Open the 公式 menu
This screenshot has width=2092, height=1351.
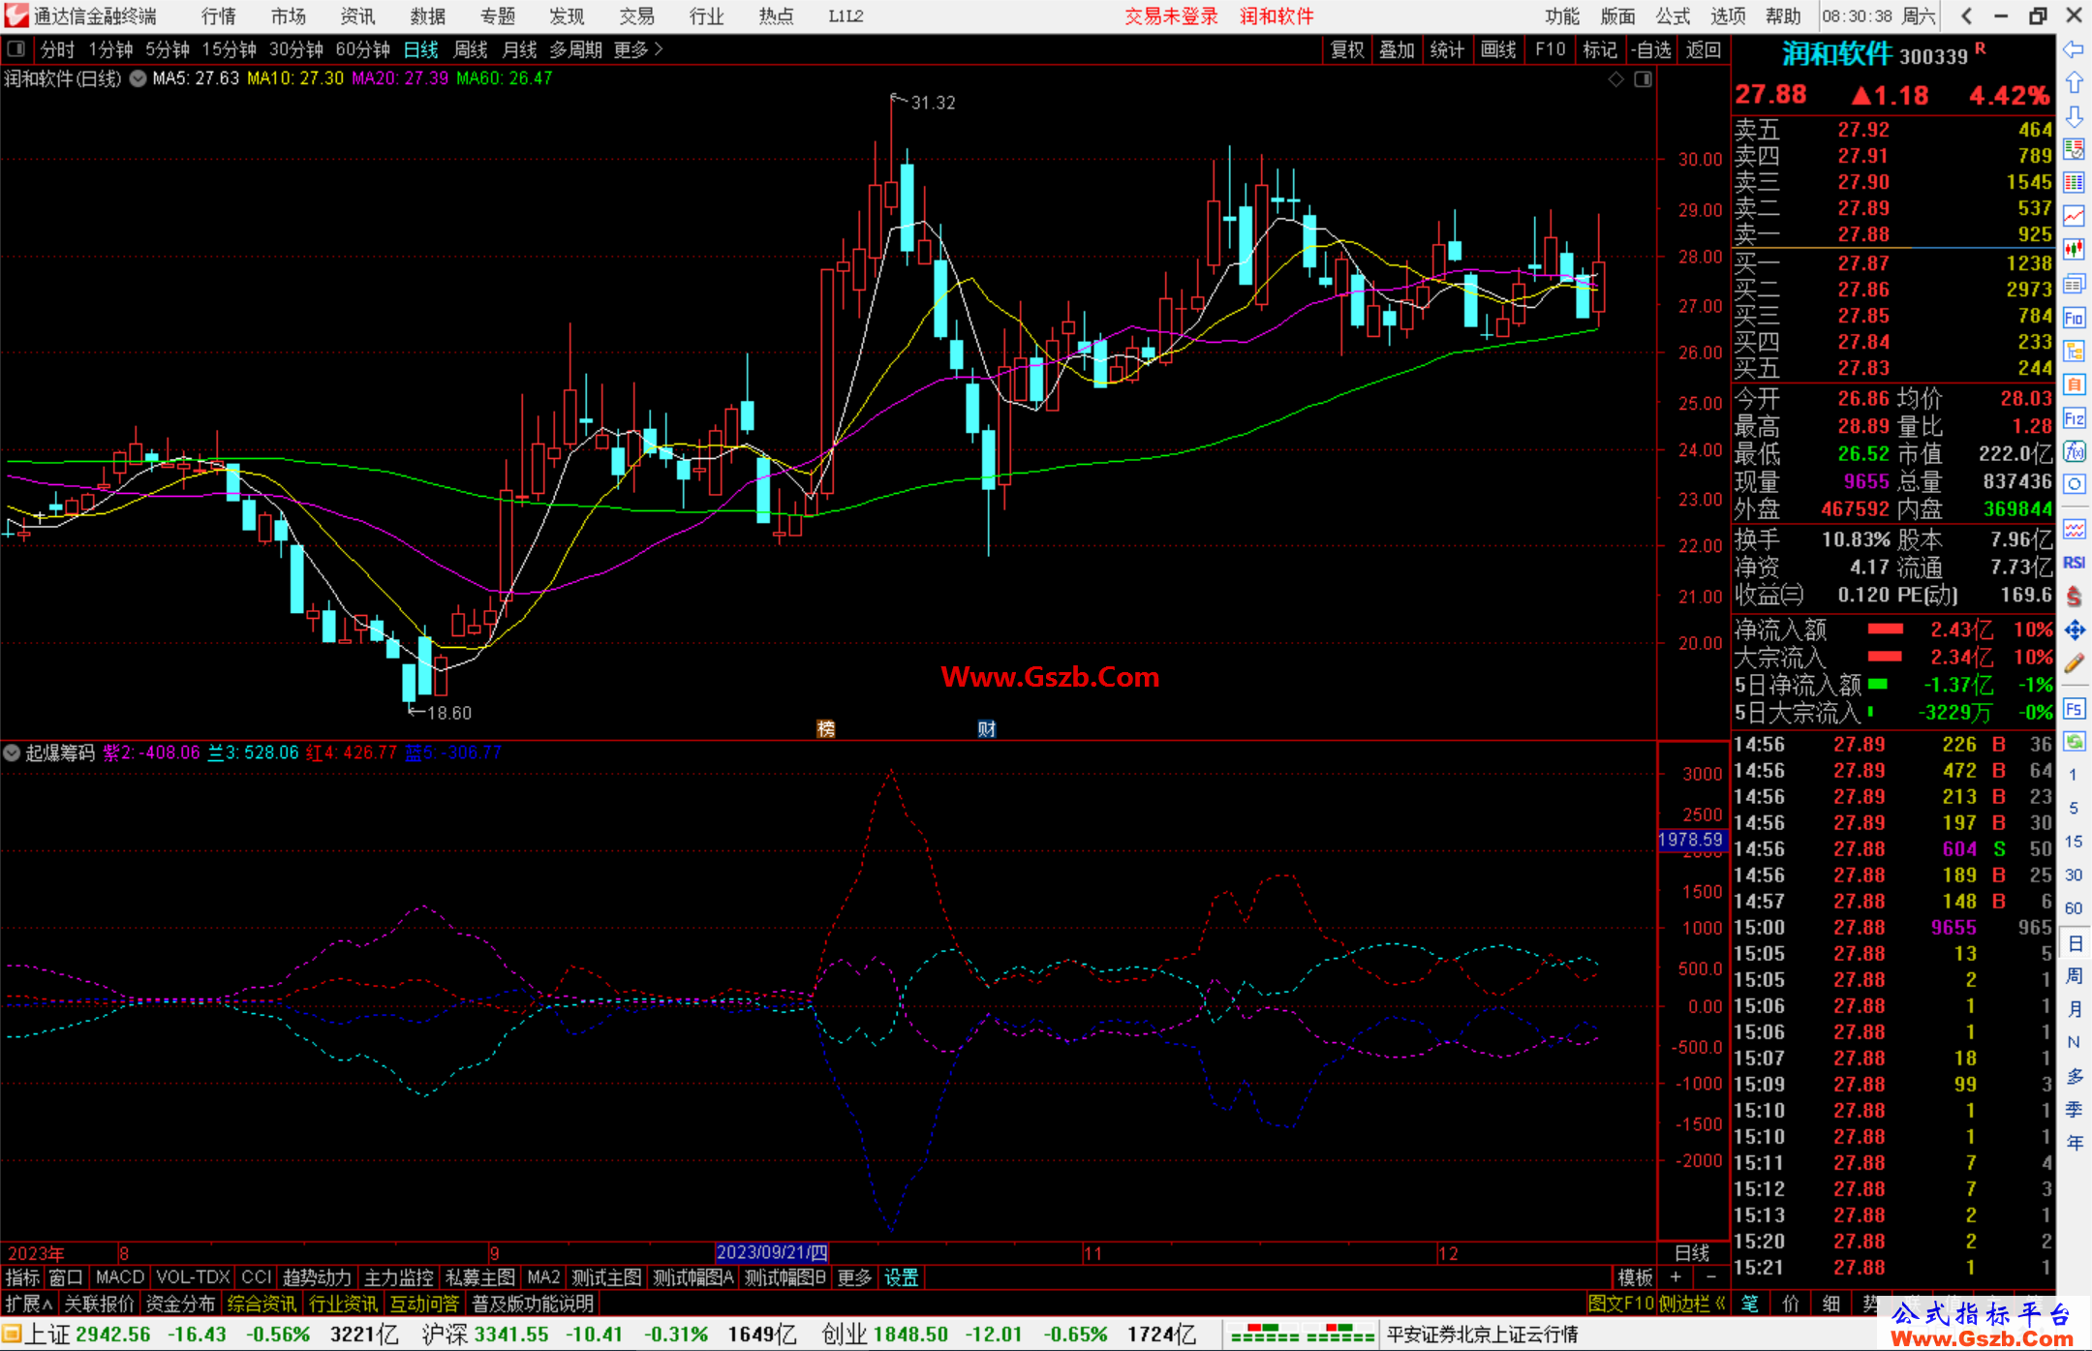(x=1673, y=16)
